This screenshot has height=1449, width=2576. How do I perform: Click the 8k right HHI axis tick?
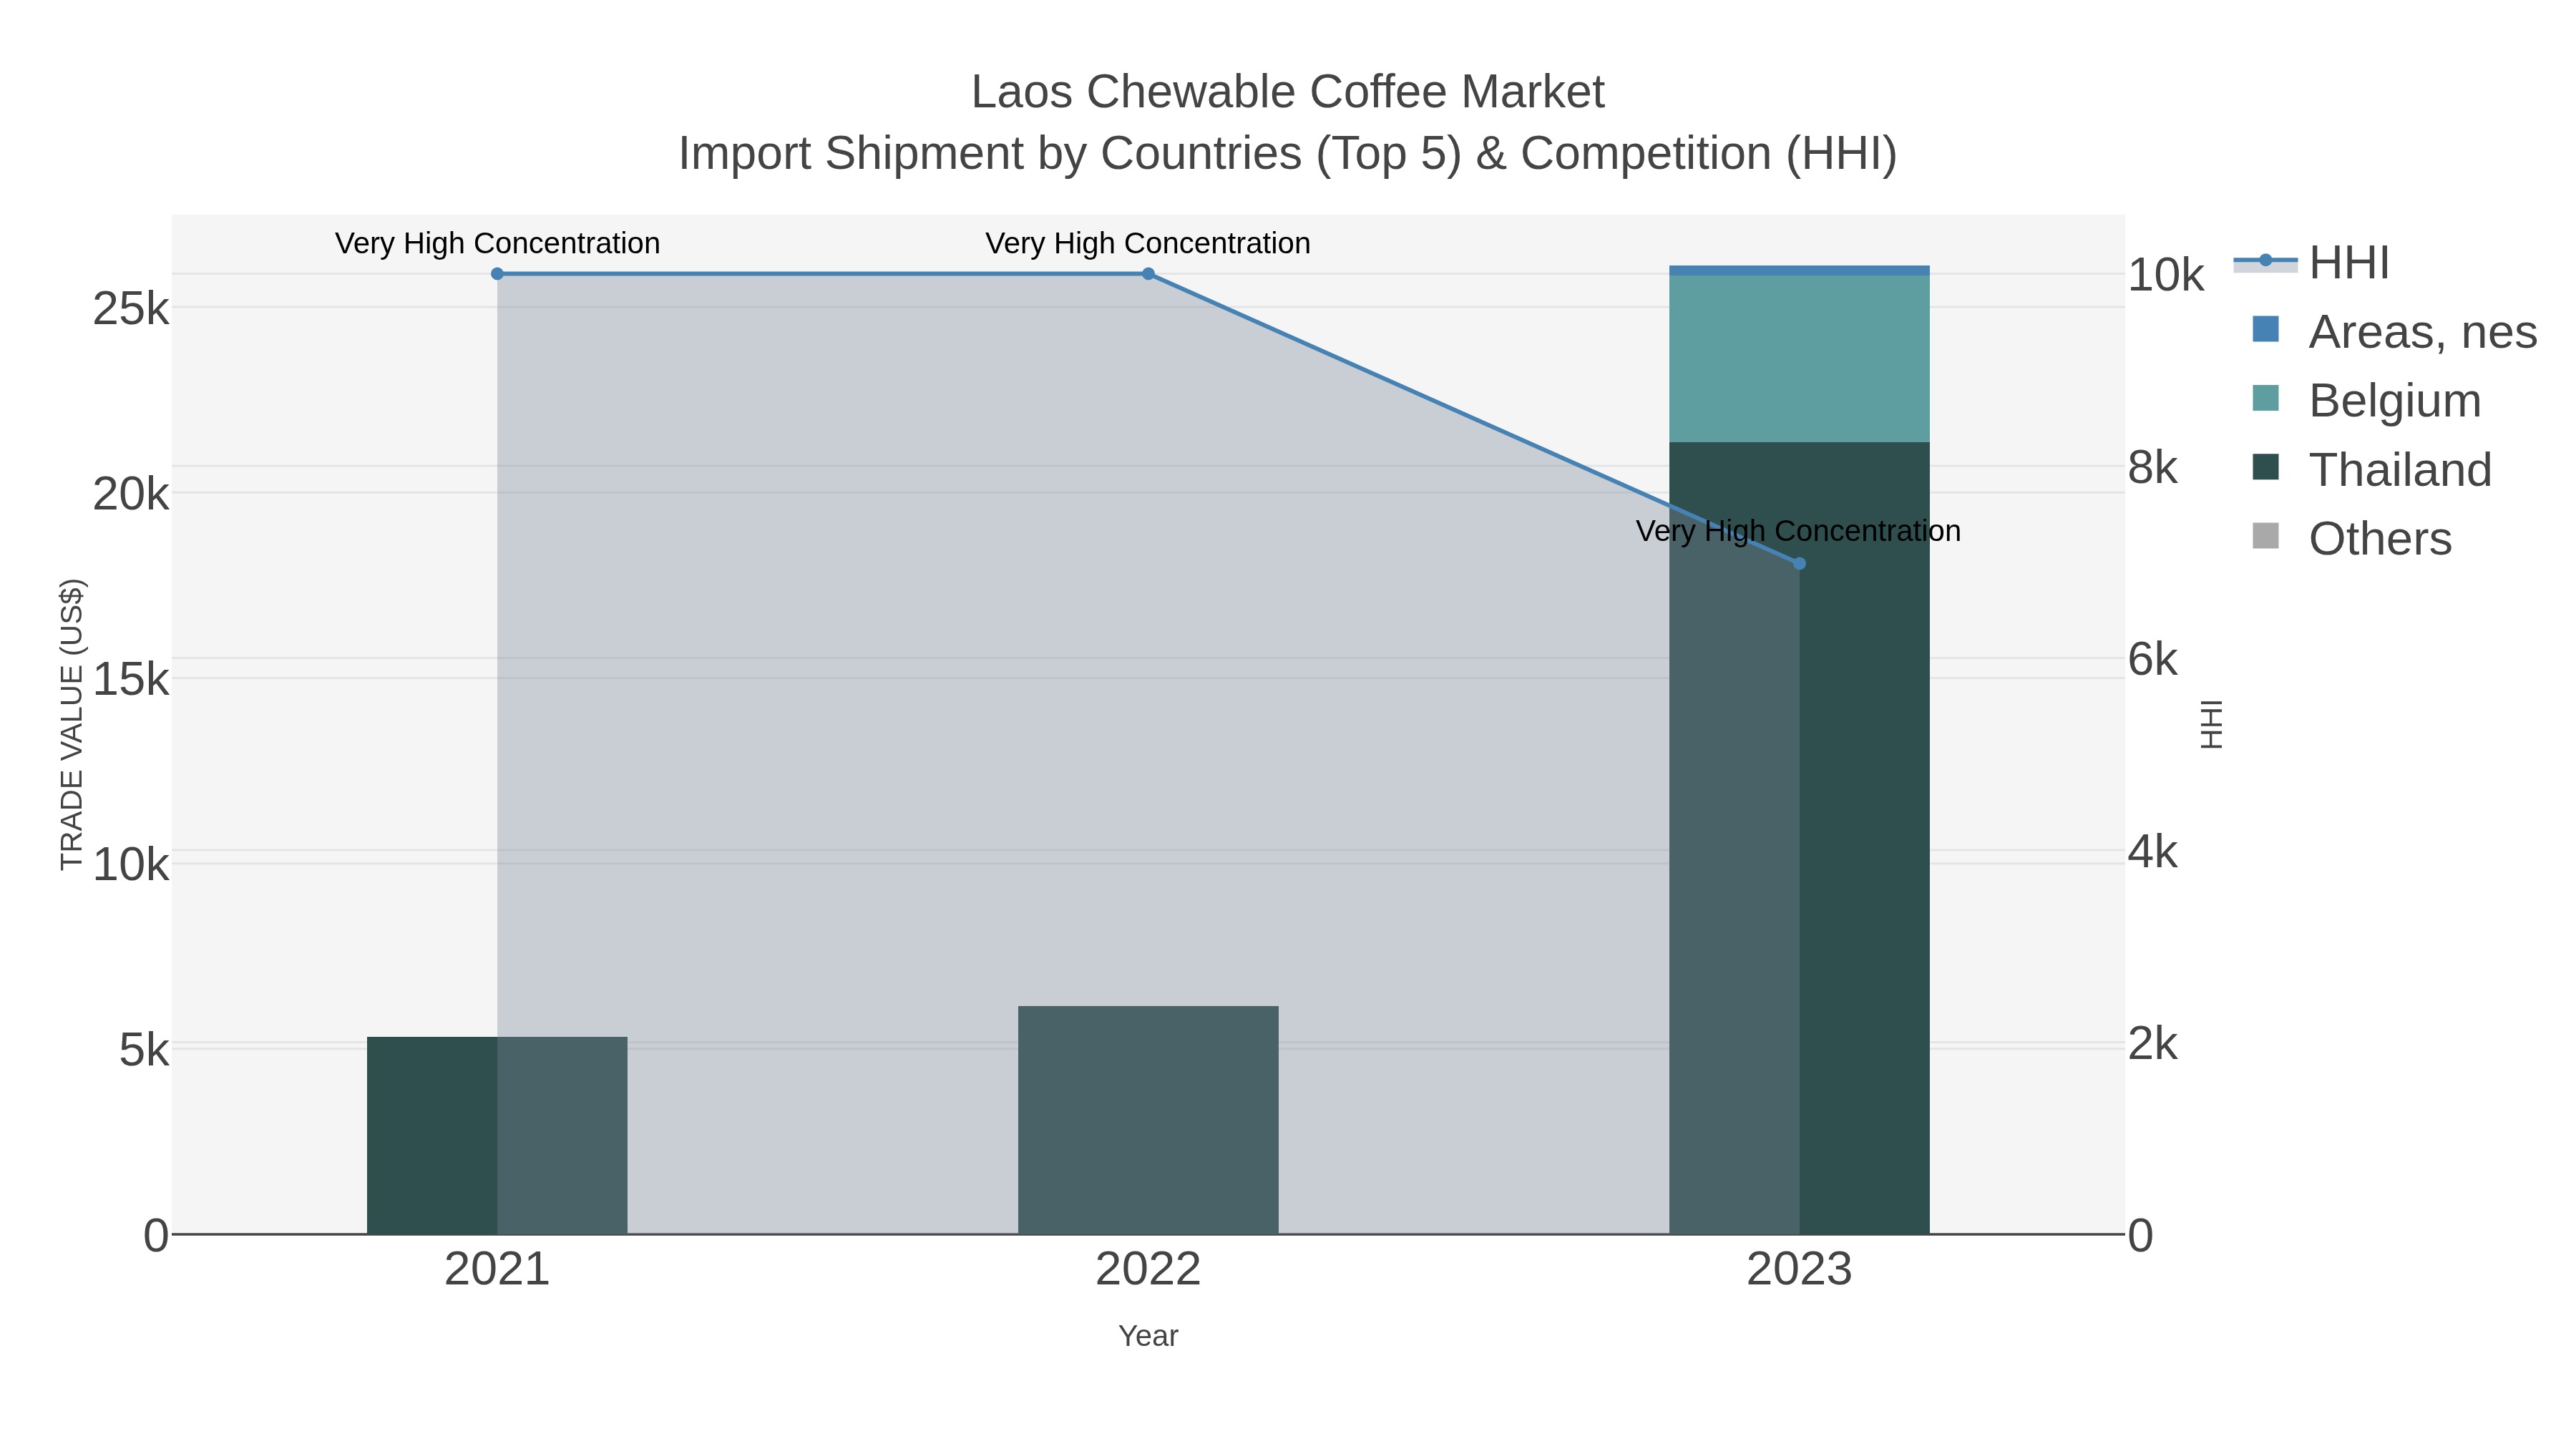point(2153,468)
